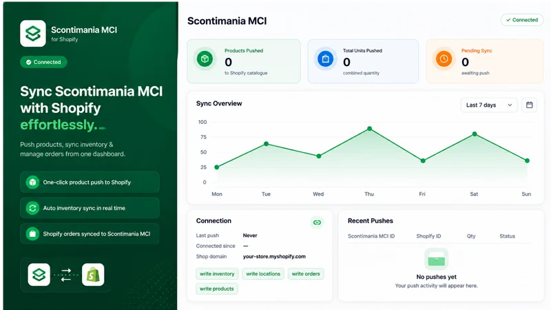The width and height of the screenshot is (551, 310).
Task: Click the Pending Sync card
Action: tap(485, 61)
